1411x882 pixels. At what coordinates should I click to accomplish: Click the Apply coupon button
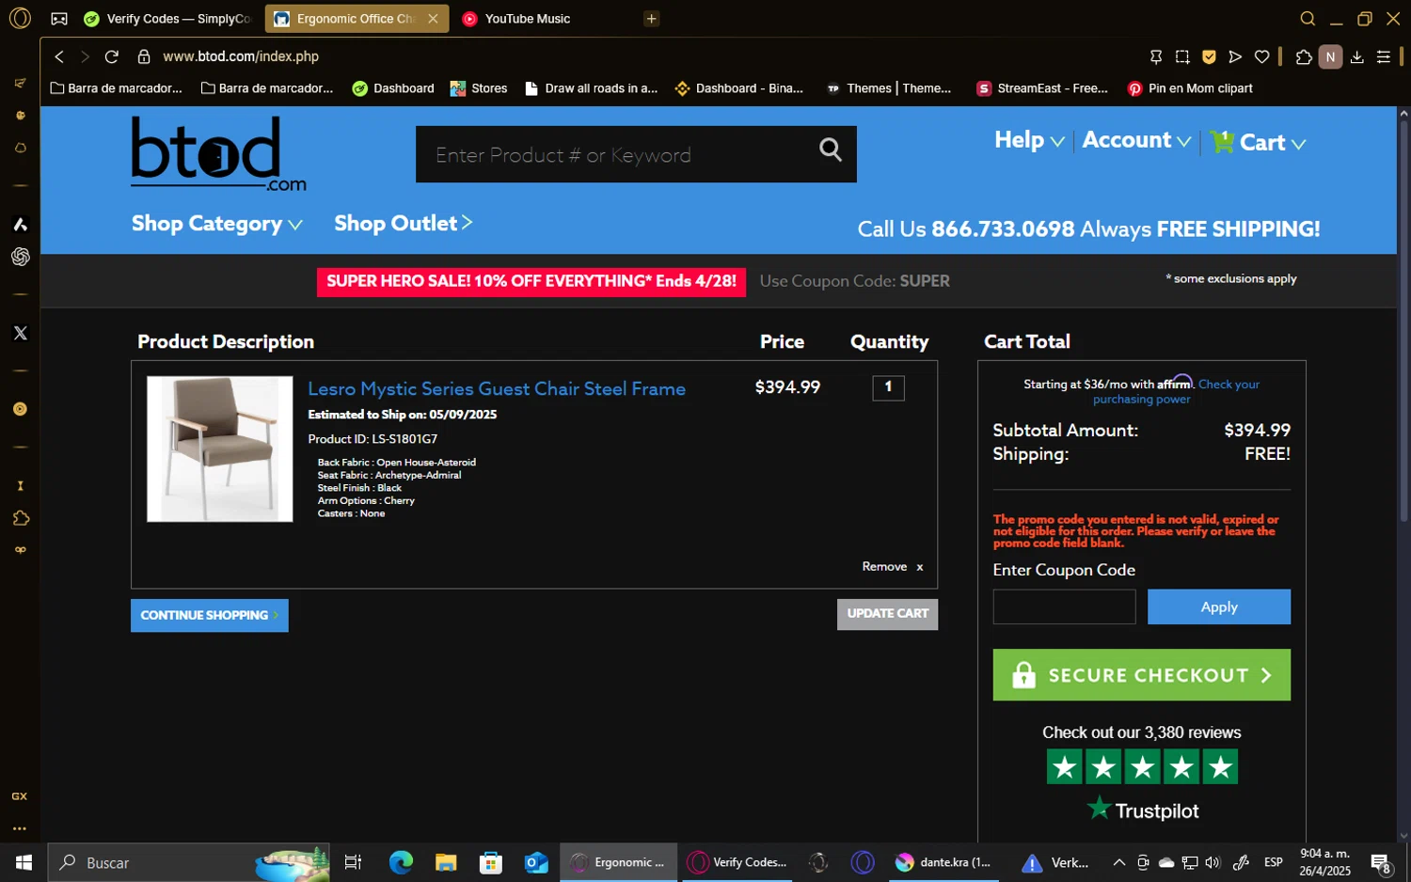(x=1219, y=607)
